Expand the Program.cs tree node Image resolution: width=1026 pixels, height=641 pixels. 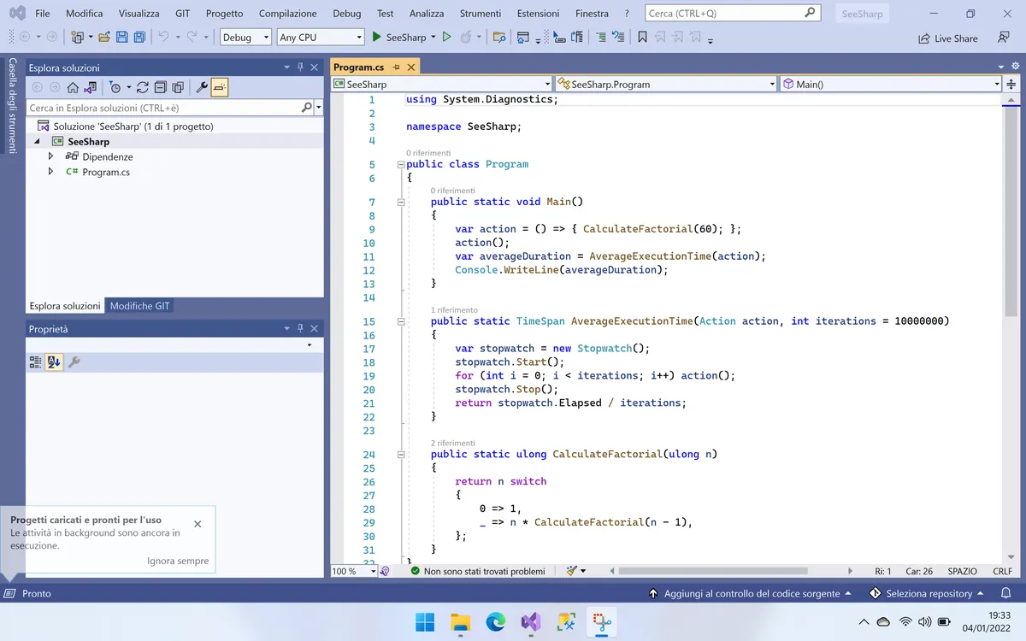[x=50, y=172]
